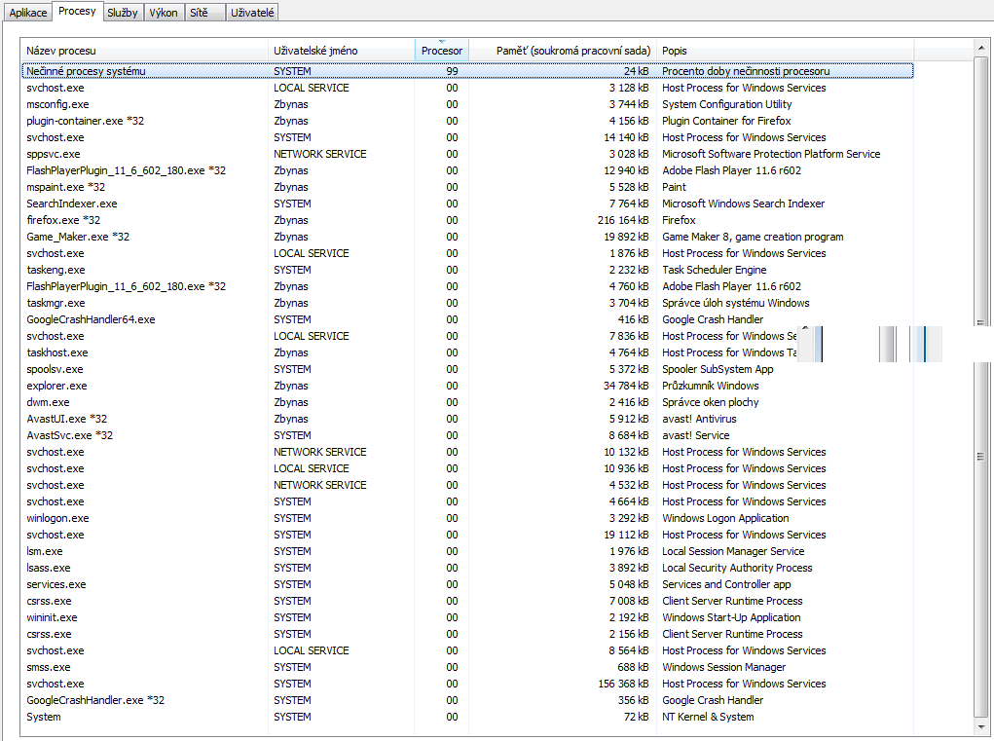Open the Sítě tab
The height and width of the screenshot is (741, 994).
pos(200,13)
